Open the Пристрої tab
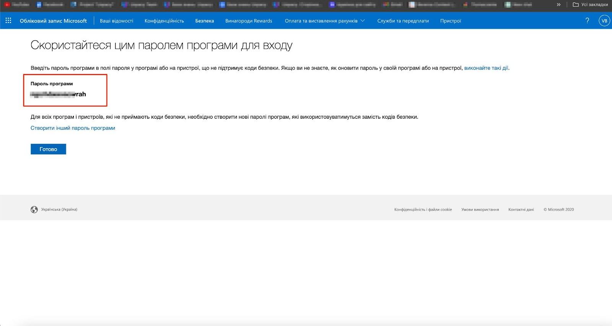 [x=451, y=21]
